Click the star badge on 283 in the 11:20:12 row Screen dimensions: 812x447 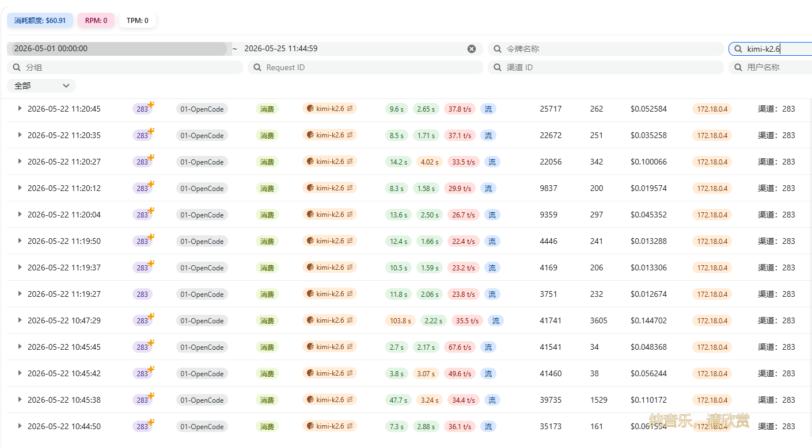click(151, 184)
